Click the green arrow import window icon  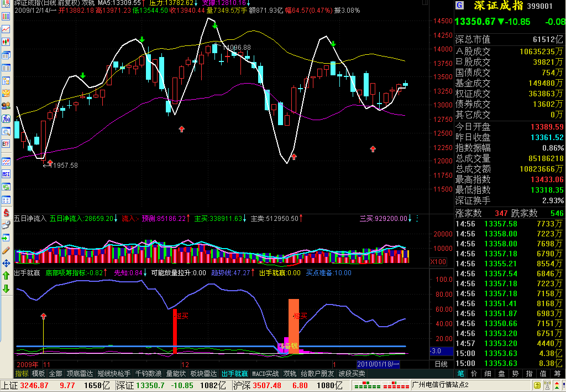pos(6,238)
